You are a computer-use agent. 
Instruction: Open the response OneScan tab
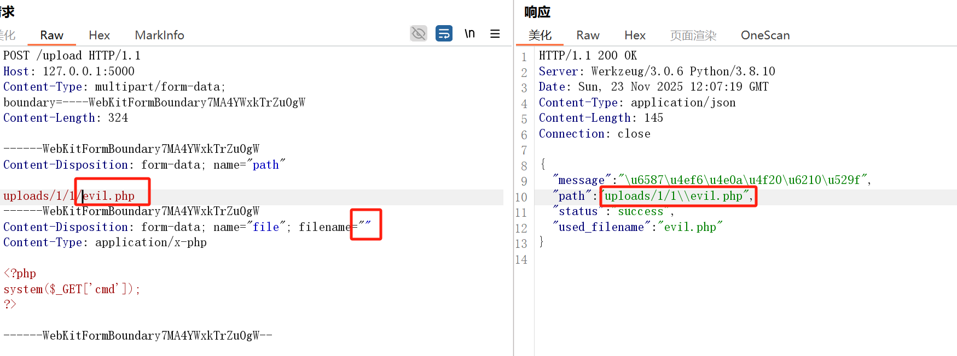point(765,35)
